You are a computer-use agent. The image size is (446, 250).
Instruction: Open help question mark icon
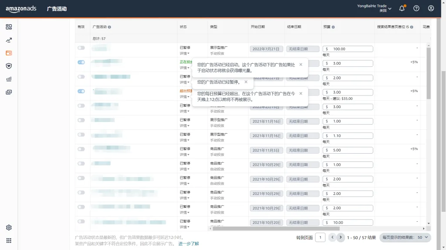(416, 8)
